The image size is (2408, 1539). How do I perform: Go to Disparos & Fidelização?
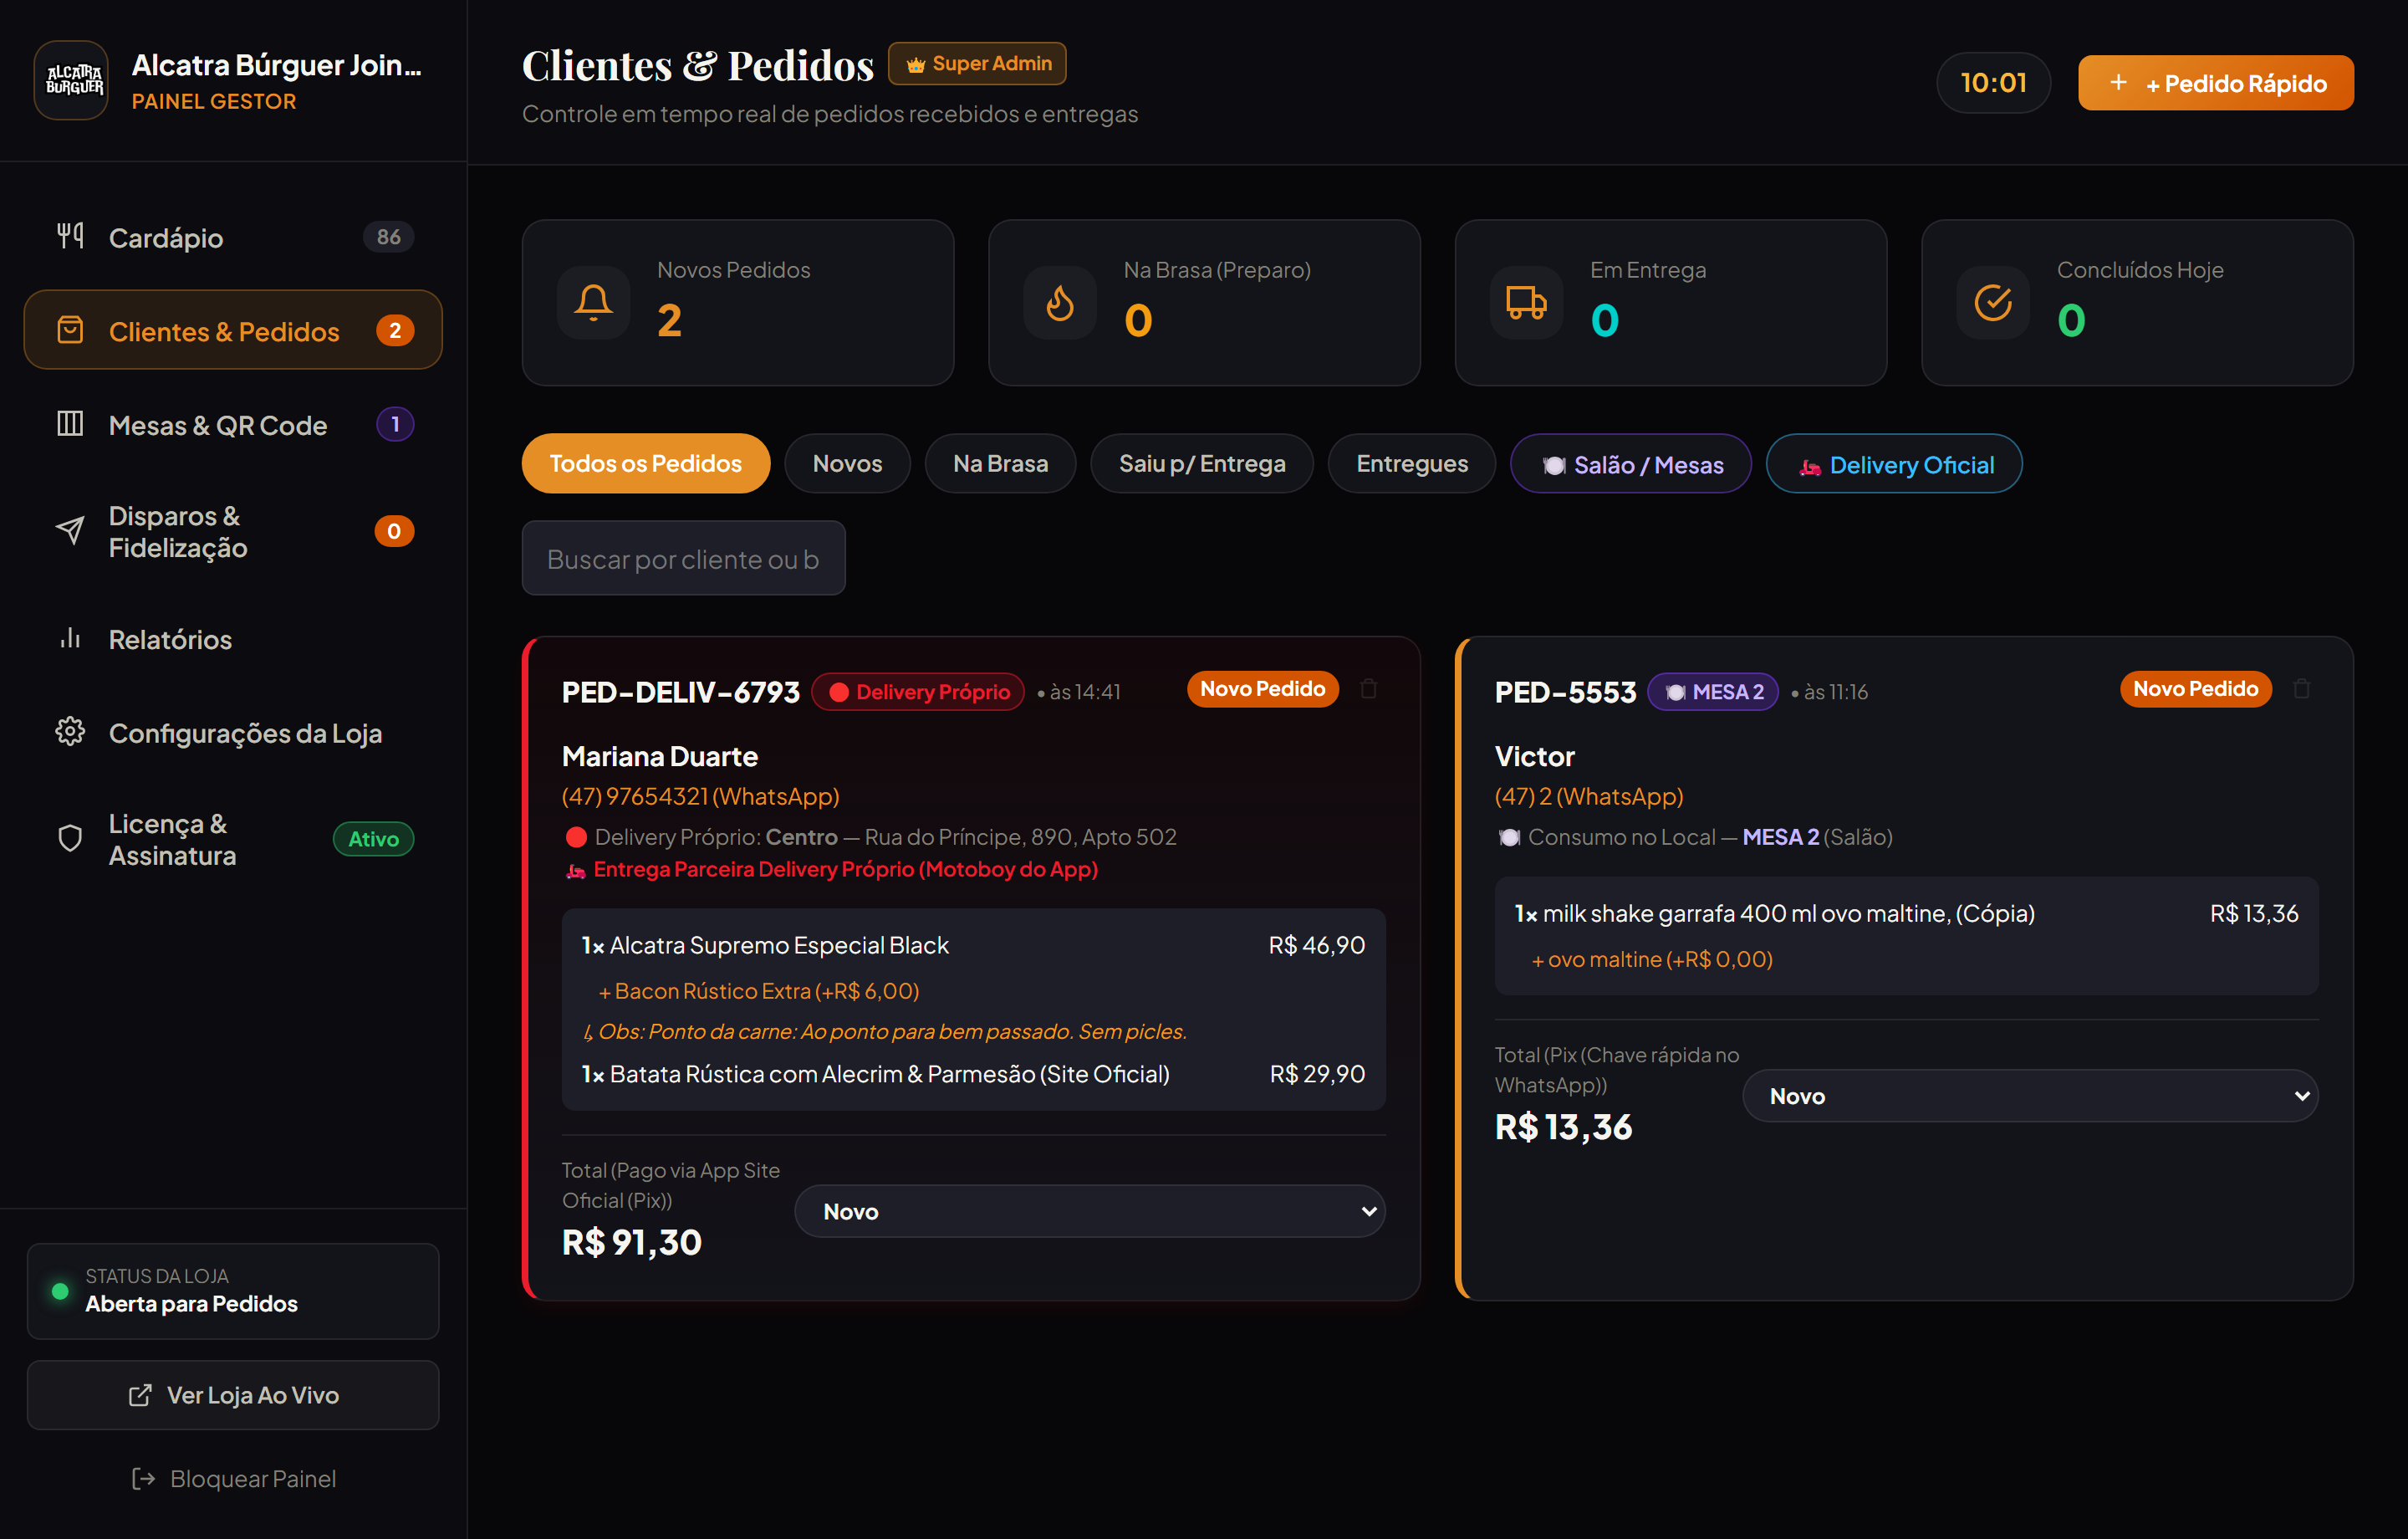click(233, 531)
